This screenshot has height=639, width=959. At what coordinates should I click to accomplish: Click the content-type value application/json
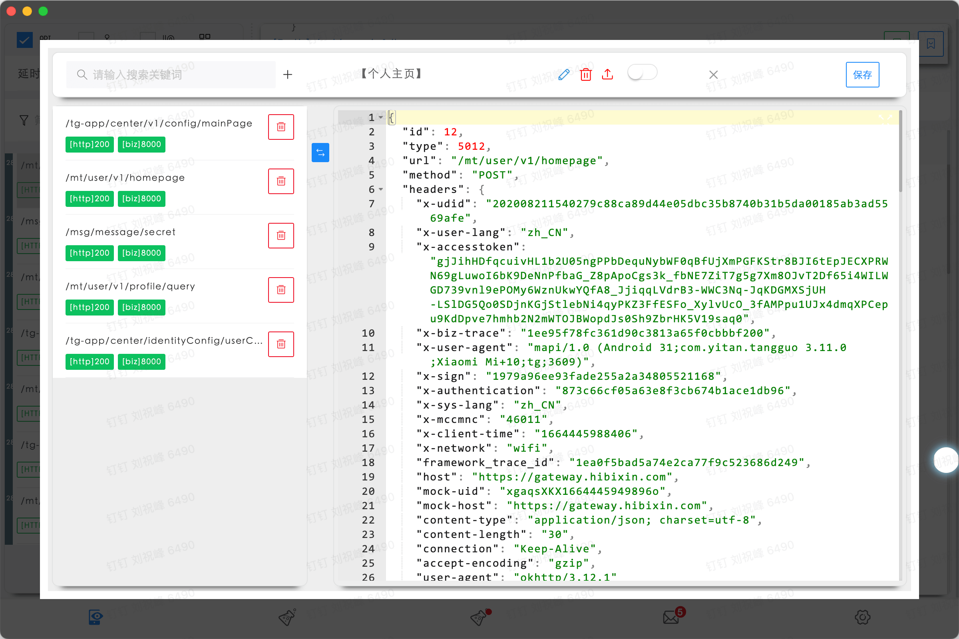tap(642, 520)
